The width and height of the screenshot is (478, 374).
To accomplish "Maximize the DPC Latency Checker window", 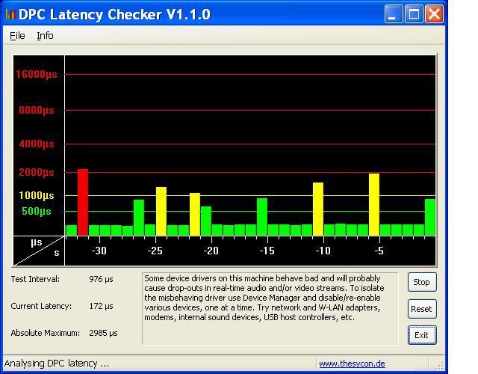I will (414, 13).
